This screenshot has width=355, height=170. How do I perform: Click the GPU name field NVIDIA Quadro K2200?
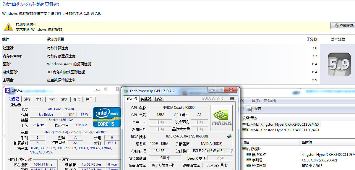pyautogui.click(x=178, y=108)
